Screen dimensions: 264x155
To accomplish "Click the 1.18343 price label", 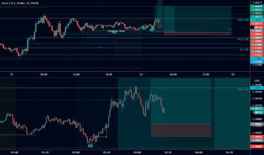I will click(x=257, y=10).
